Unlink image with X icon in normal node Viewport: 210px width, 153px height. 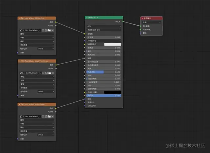(x=53, y=116)
